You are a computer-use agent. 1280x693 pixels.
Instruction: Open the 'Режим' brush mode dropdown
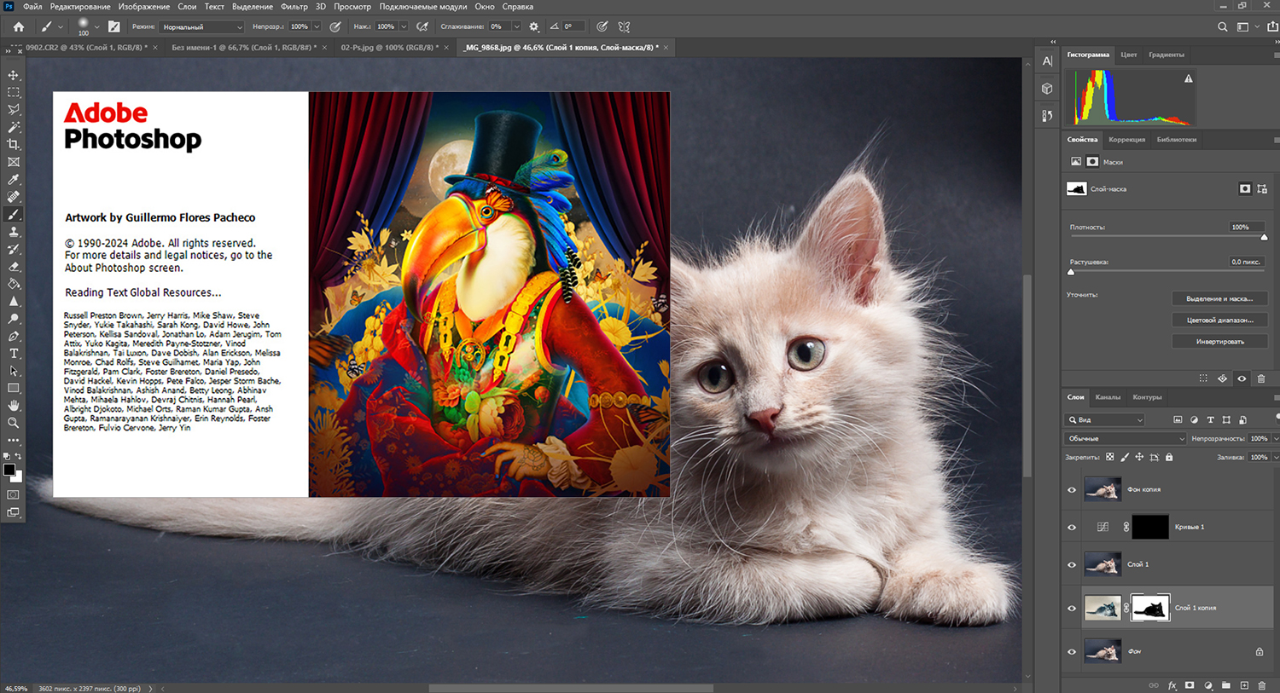(x=201, y=27)
